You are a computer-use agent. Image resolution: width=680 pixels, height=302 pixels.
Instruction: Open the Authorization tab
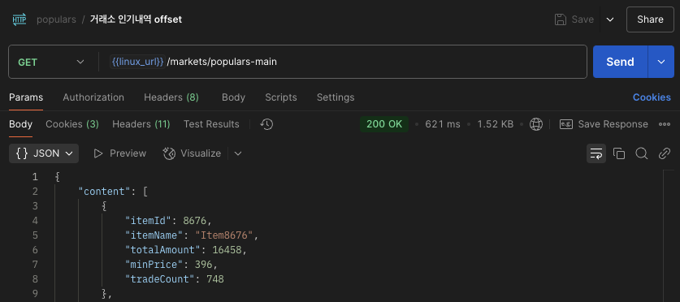tap(93, 97)
